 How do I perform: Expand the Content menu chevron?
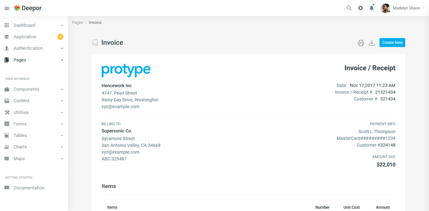[x=62, y=101]
